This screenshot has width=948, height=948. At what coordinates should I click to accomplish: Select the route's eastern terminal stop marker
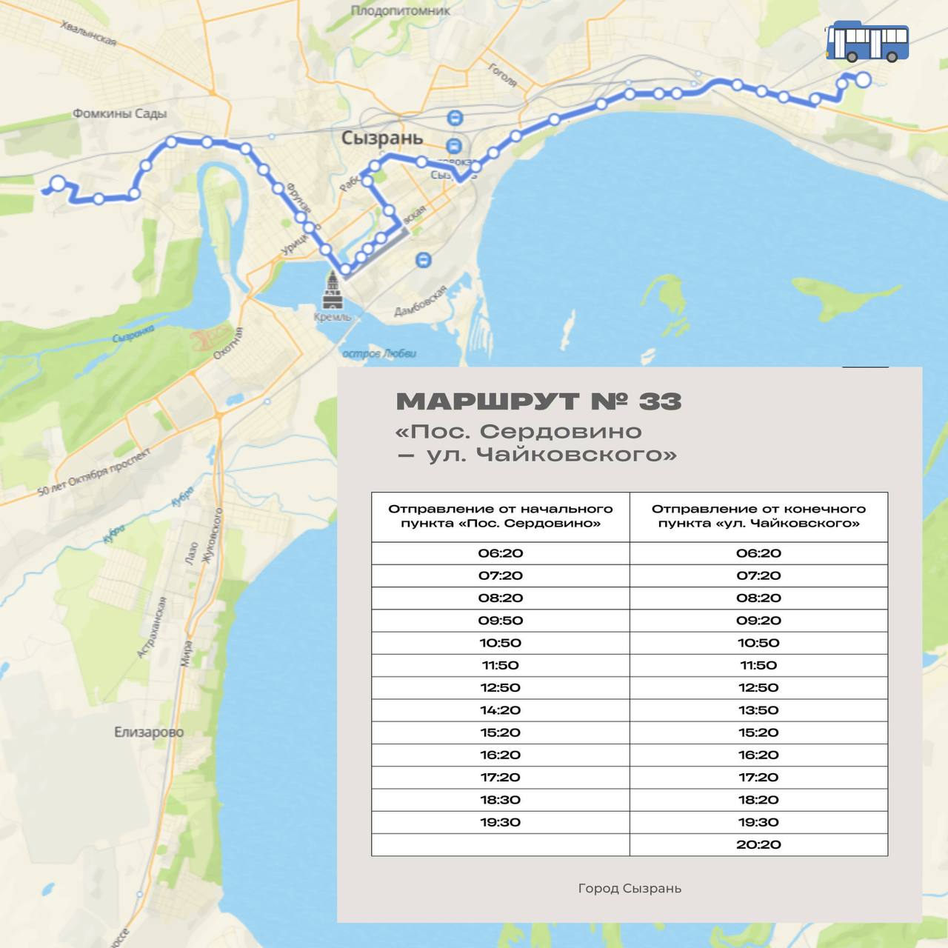tap(863, 80)
